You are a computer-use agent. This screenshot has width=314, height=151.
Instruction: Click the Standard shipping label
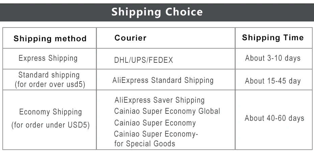(49, 75)
